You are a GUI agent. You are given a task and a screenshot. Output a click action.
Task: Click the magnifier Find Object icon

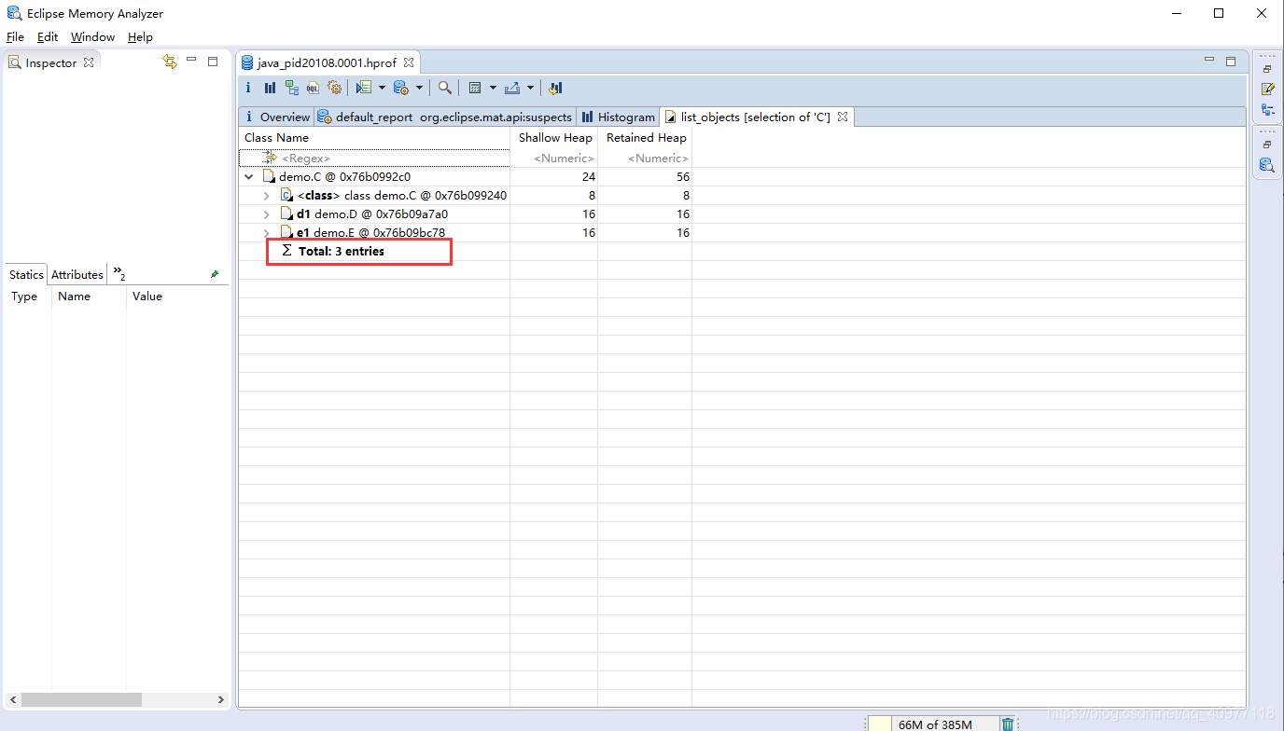coord(445,88)
